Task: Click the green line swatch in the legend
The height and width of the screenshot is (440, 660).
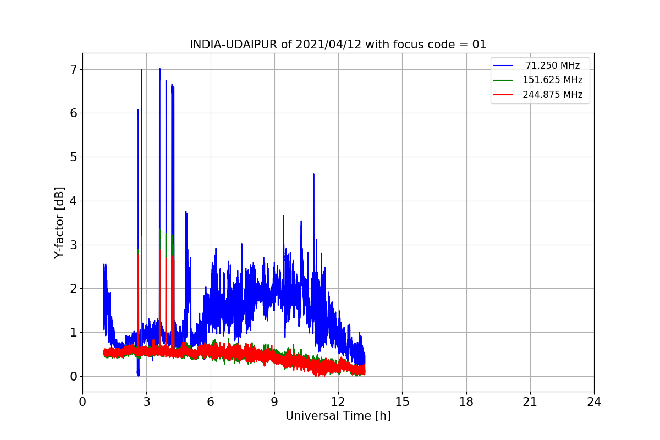Action: pos(503,80)
